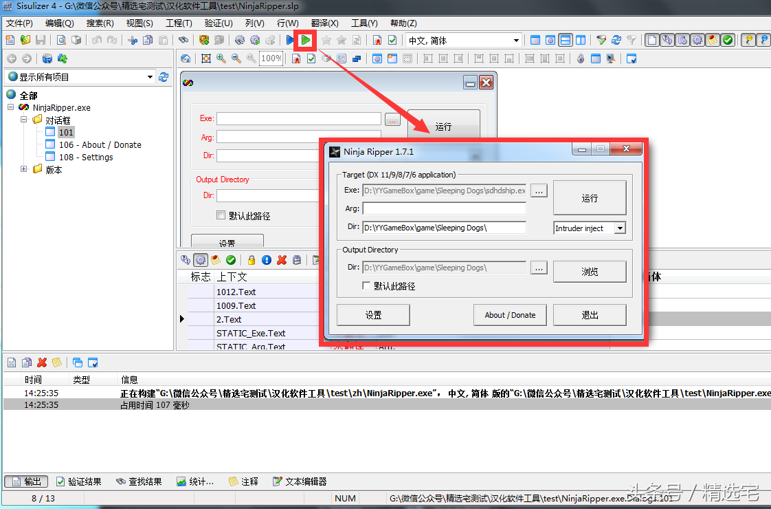Click the yellow note icon in the output panel toolbar
This screenshot has width=771, height=509.
(57, 362)
